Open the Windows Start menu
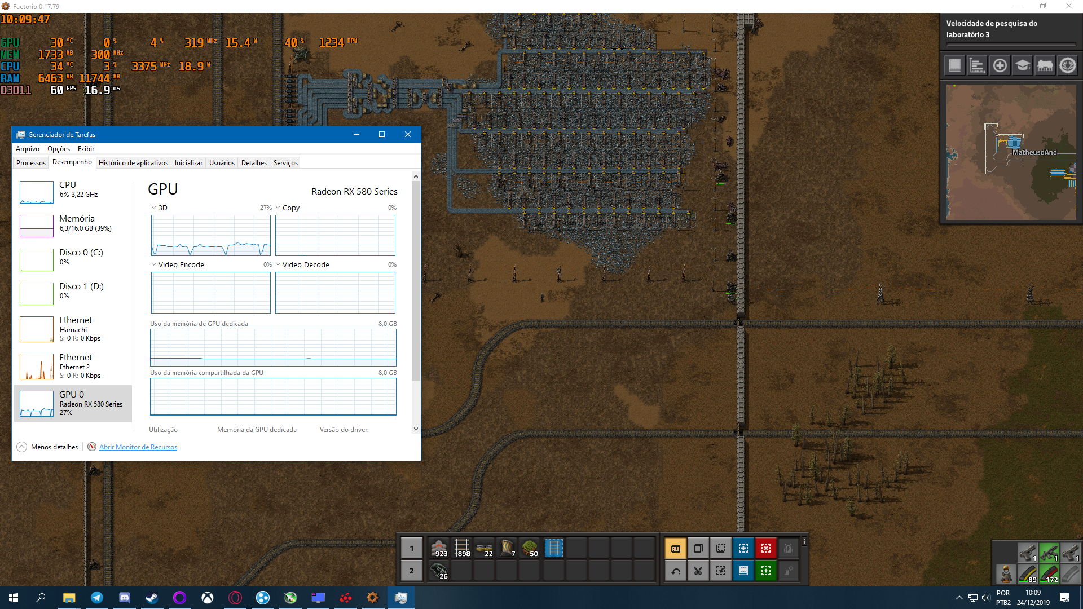 [14, 598]
